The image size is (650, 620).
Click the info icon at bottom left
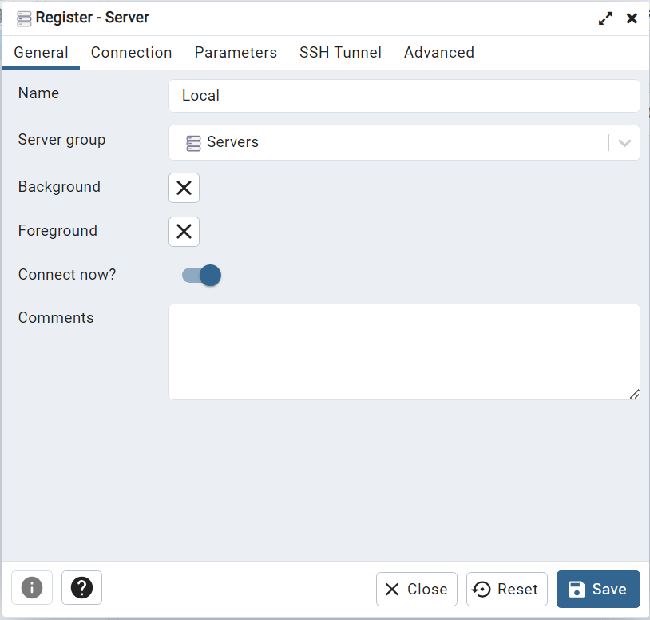tap(31, 589)
